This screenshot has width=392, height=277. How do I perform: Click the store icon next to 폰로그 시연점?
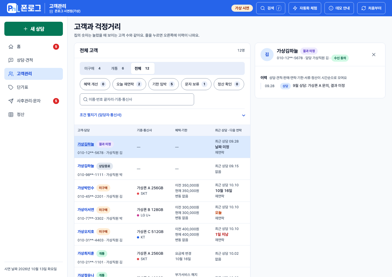click(51, 11)
